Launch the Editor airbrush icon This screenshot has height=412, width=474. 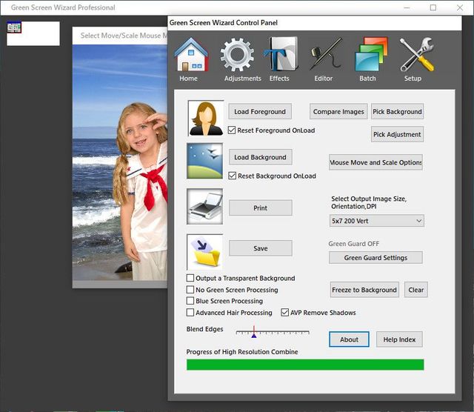tap(324, 56)
